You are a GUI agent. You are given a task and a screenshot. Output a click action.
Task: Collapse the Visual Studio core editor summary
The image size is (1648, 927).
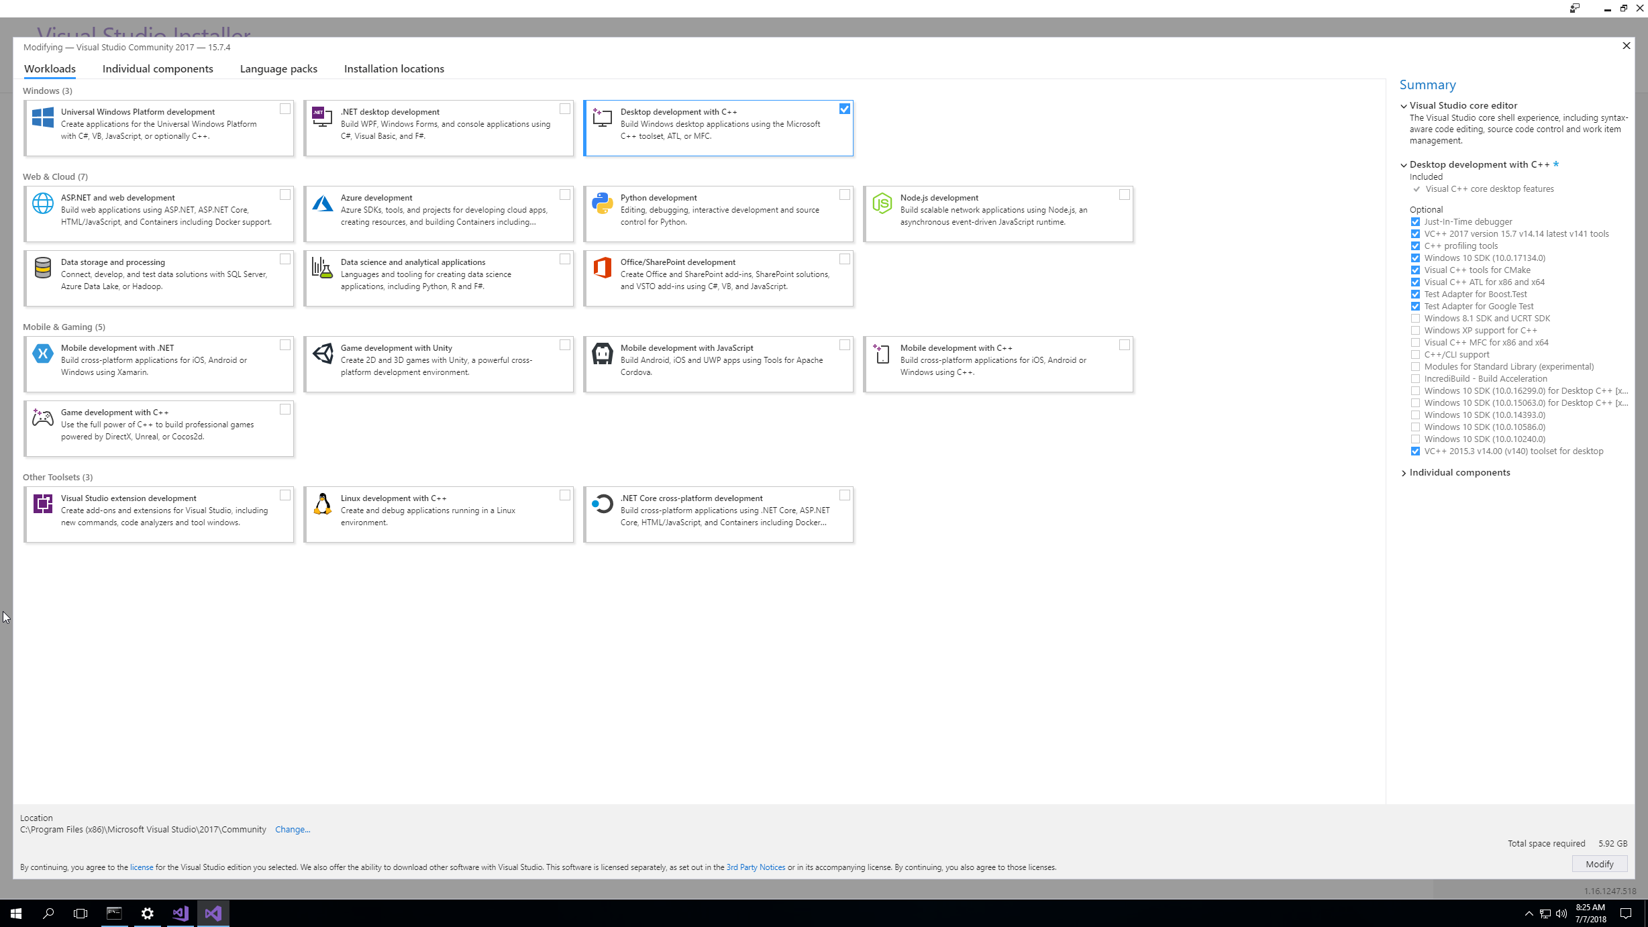click(x=1404, y=105)
